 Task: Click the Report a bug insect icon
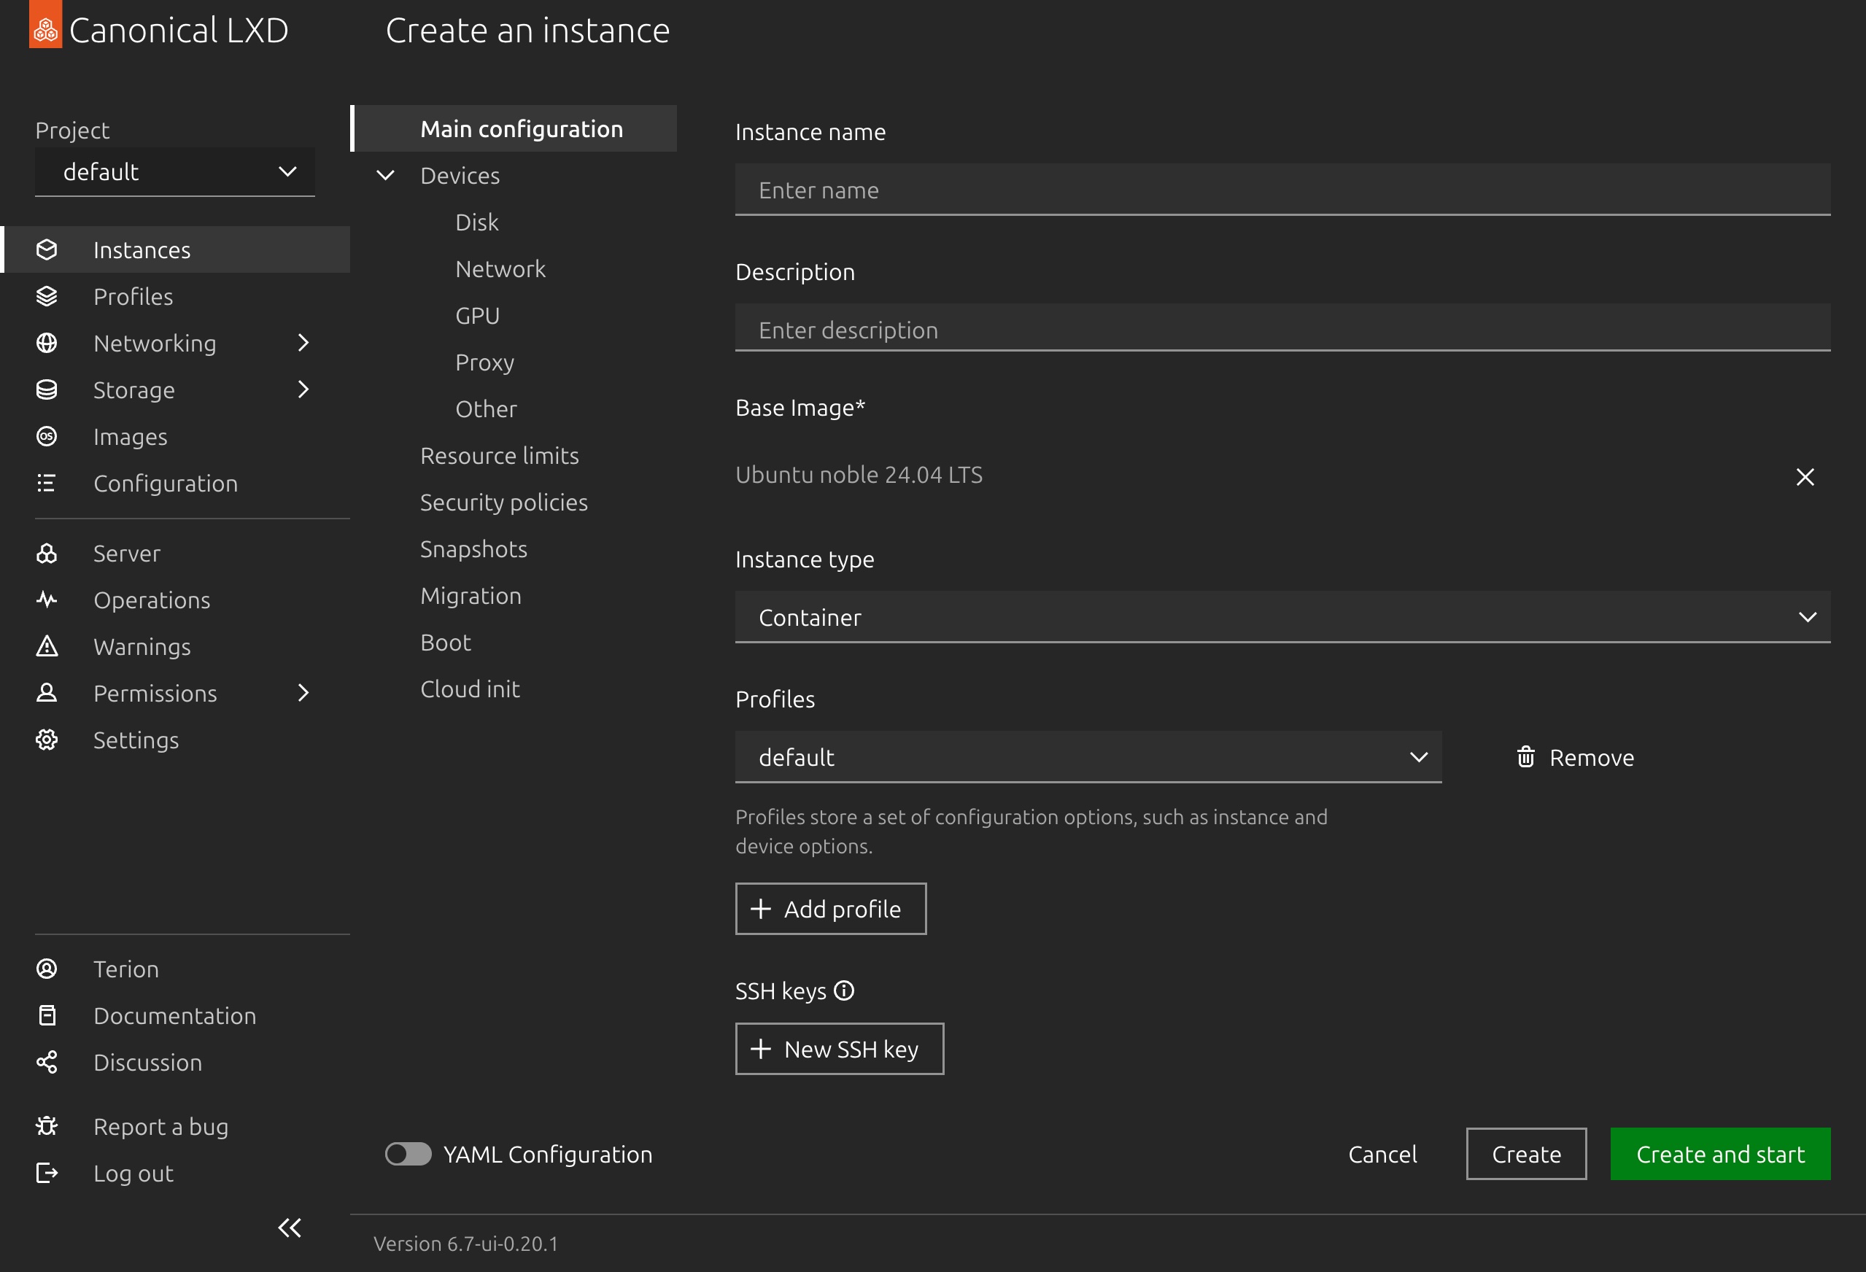tap(47, 1126)
